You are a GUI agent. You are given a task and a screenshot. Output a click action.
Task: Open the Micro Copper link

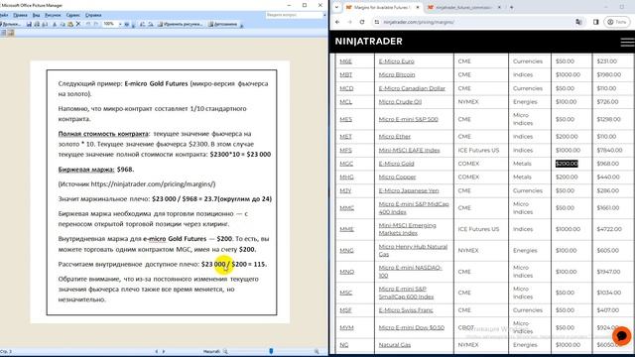397,178
